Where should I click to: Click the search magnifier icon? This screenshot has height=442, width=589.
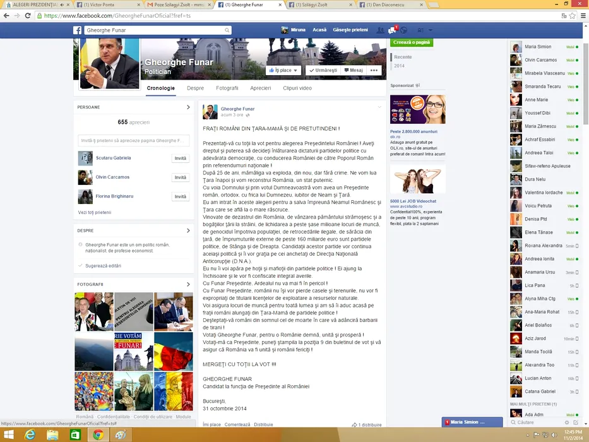(227, 30)
